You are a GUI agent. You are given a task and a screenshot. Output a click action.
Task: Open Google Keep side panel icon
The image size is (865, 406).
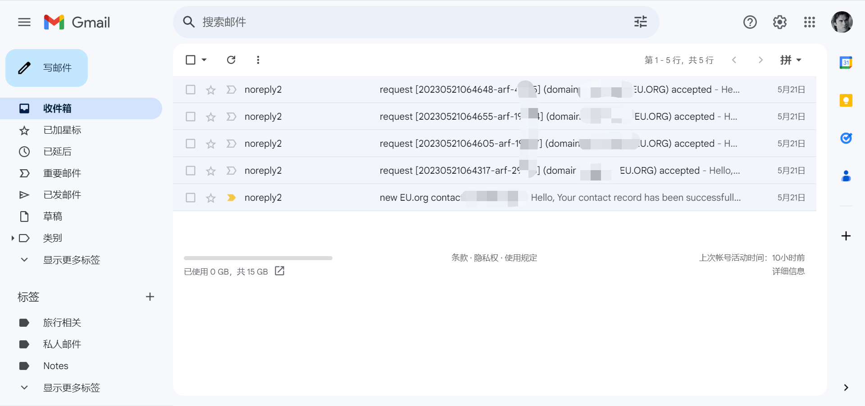846,100
